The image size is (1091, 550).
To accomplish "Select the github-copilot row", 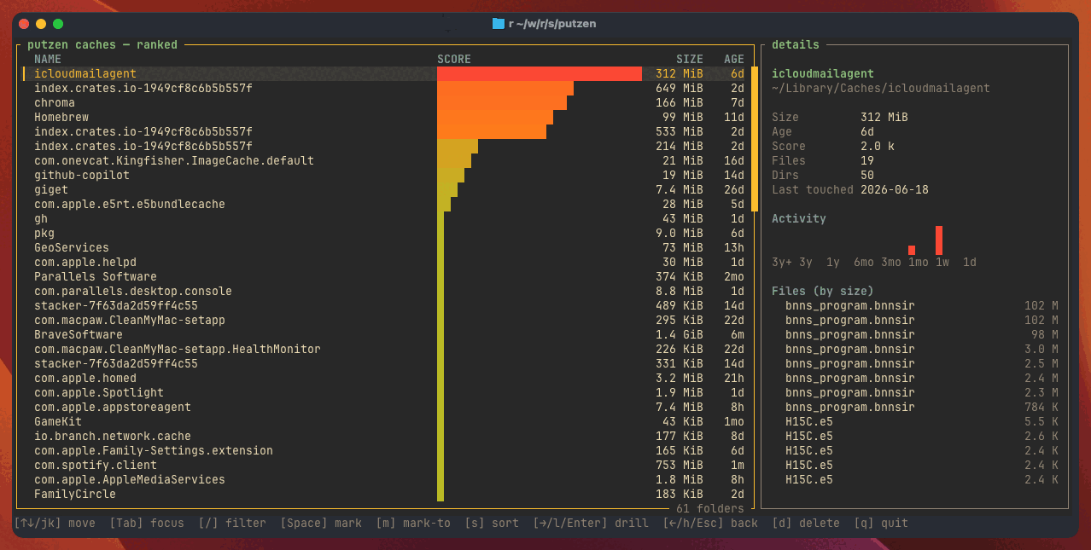I will point(385,176).
